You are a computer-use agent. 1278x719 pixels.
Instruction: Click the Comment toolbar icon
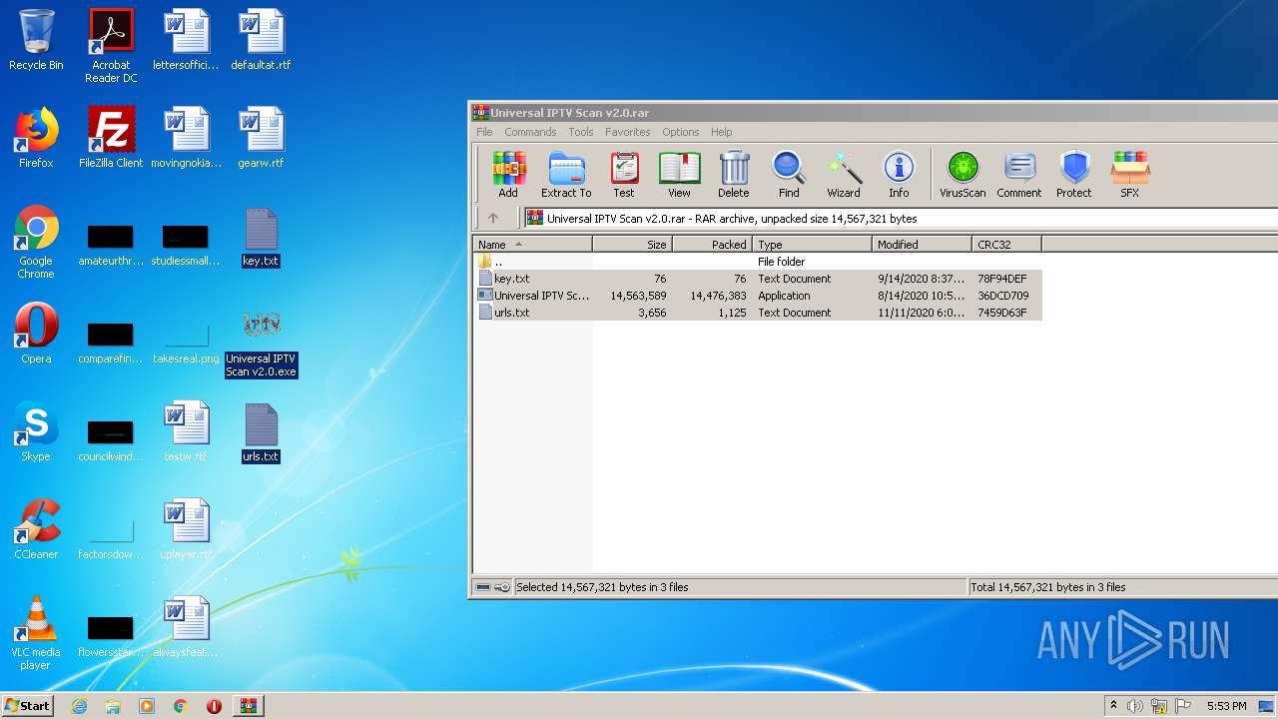point(1018,175)
